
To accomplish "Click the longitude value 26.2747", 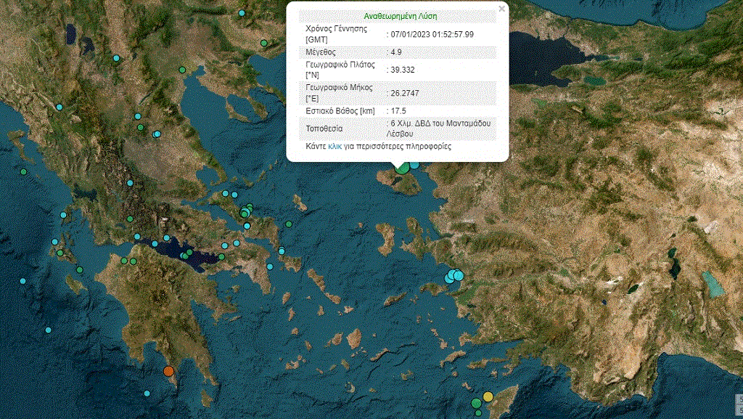I will (406, 92).
